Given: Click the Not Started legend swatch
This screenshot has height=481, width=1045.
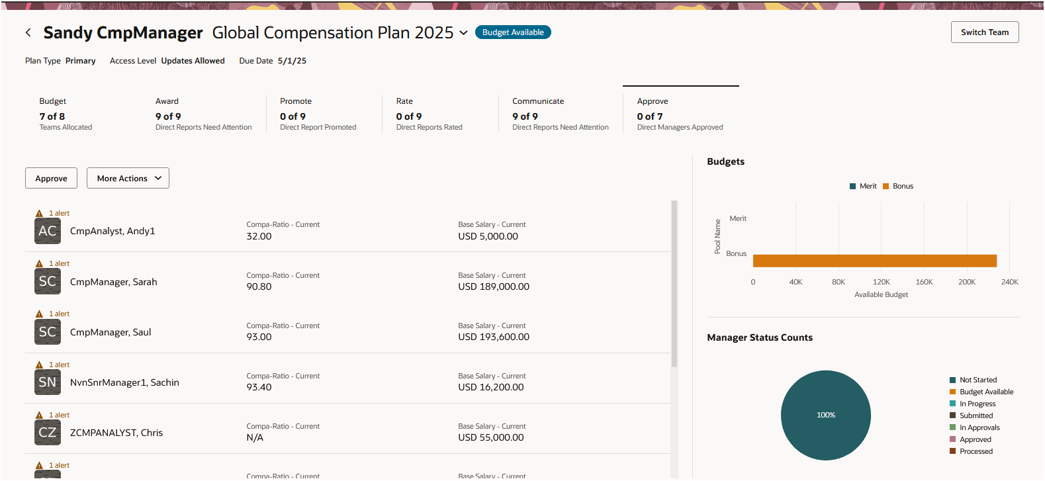Looking at the screenshot, I should [x=953, y=380].
